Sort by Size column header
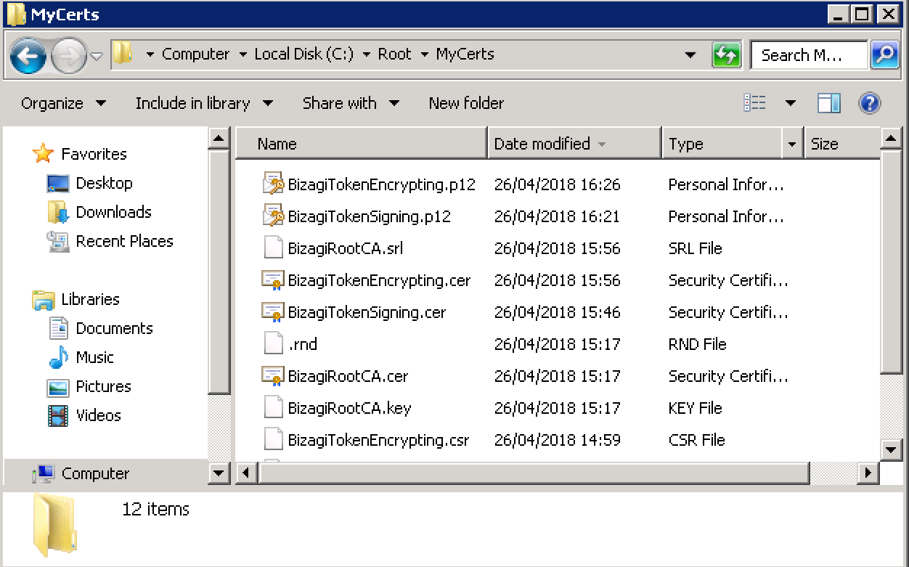This screenshot has width=909, height=567. (841, 143)
